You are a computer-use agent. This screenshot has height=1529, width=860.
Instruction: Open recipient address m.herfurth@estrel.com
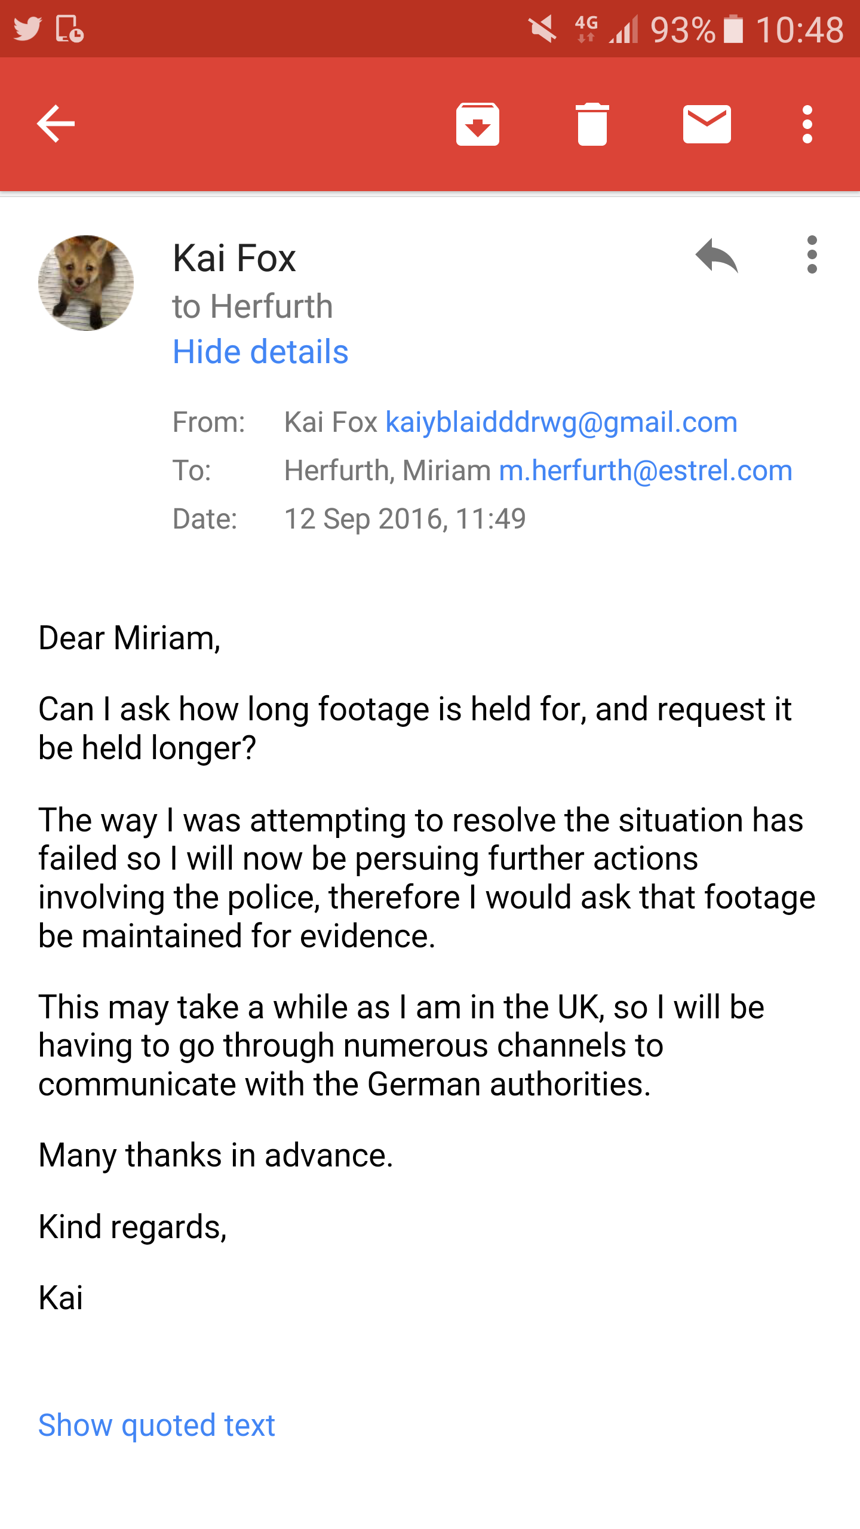[645, 471]
